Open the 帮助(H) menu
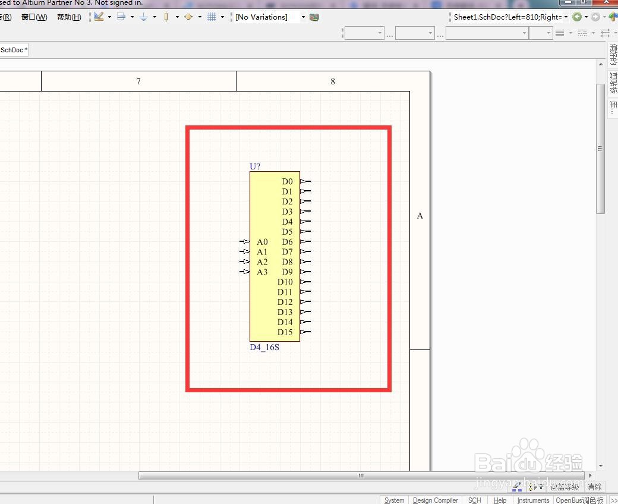The width and height of the screenshot is (618, 504). pyautogui.click(x=69, y=17)
